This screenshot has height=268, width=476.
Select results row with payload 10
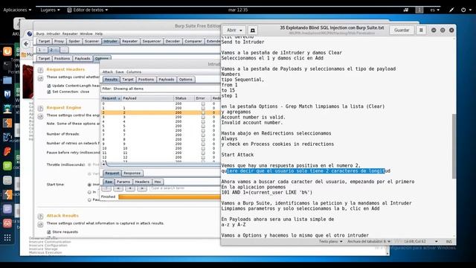click(x=161, y=148)
